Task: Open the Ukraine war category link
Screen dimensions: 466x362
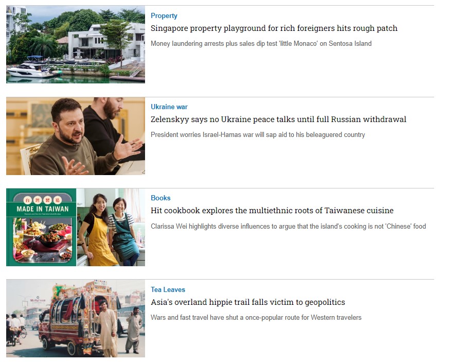Action: pos(169,107)
